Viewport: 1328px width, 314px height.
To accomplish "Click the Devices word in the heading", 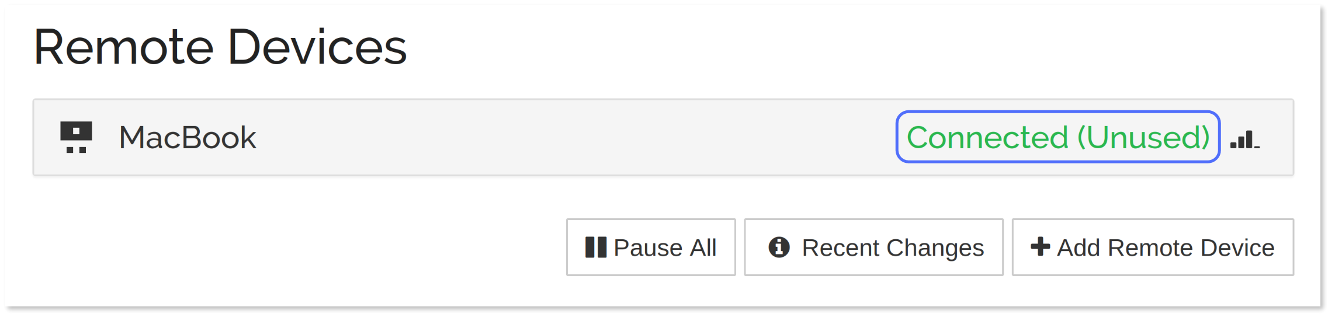I will tap(317, 47).
